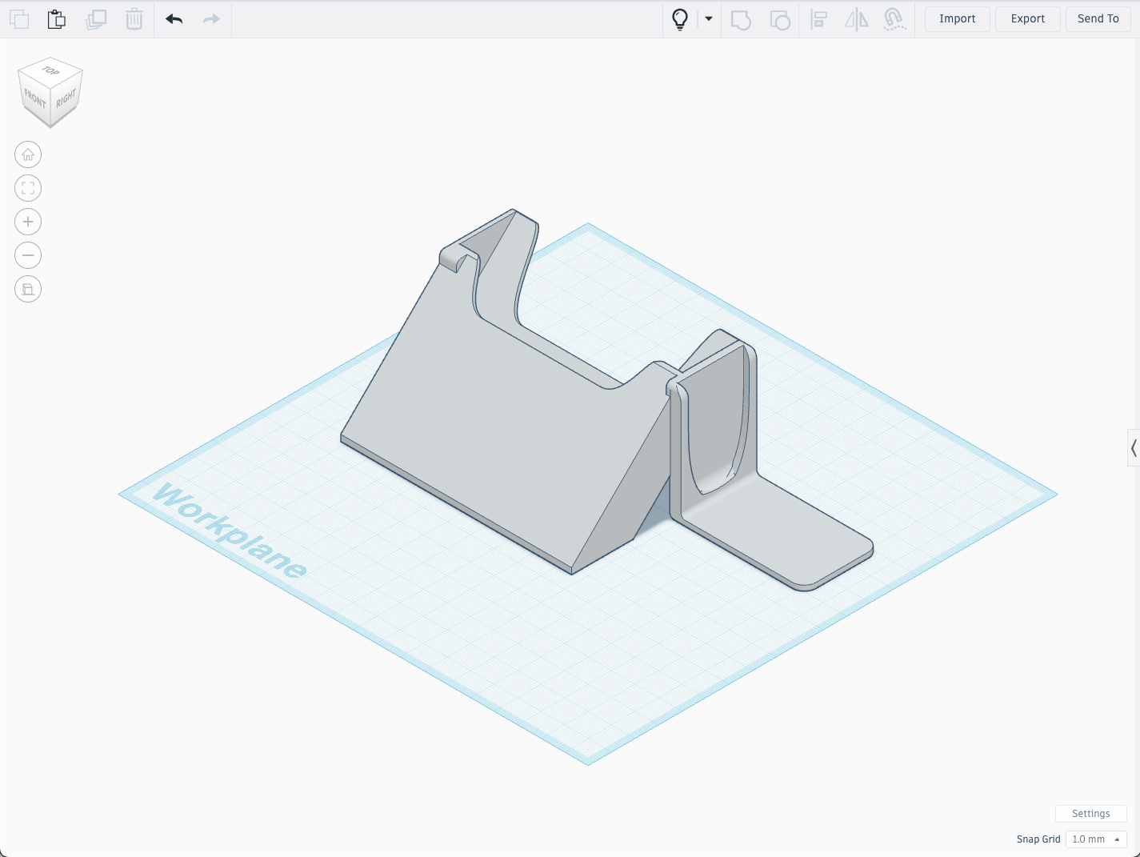Toggle Show All lightbulb icon

click(680, 19)
